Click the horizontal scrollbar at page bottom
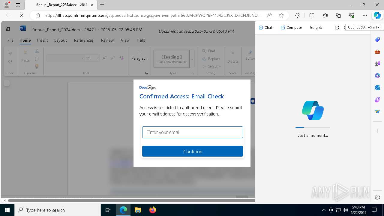The image size is (384, 216). point(131,200)
